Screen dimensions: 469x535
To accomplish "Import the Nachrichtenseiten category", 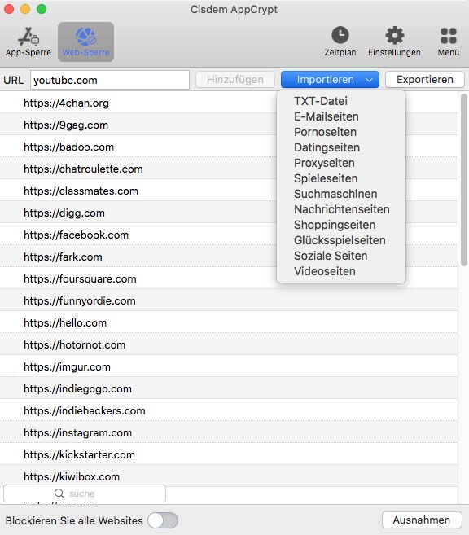I will pyautogui.click(x=341, y=209).
